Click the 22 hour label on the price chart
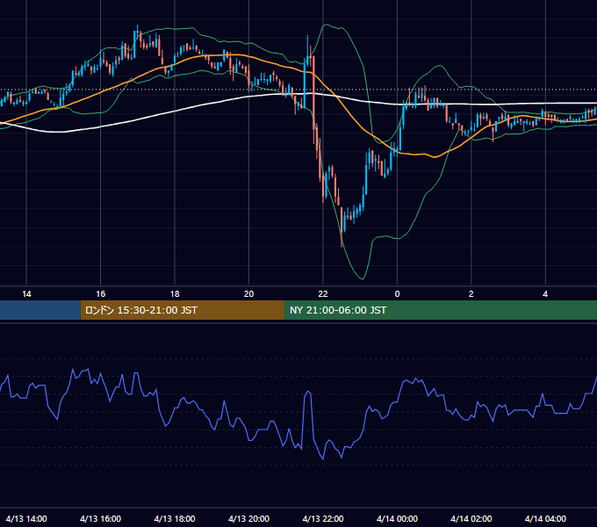Viewport: 597px width, 527px height. (323, 294)
